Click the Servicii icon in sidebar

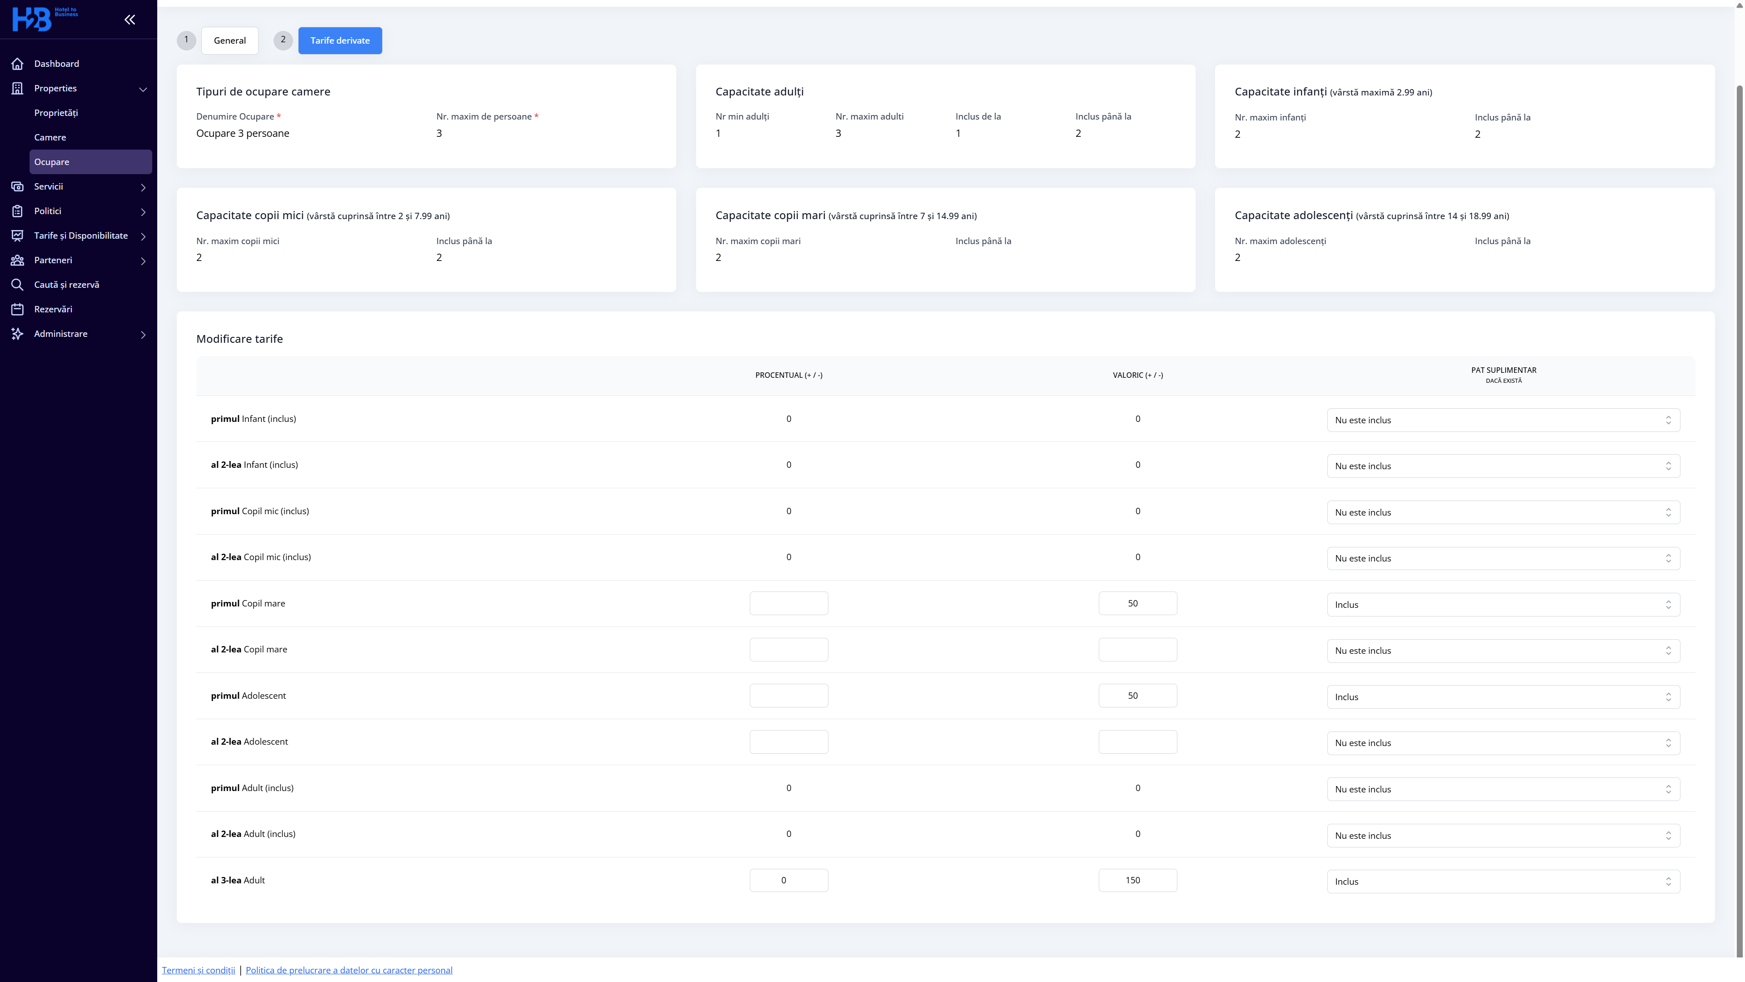click(18, 186)
